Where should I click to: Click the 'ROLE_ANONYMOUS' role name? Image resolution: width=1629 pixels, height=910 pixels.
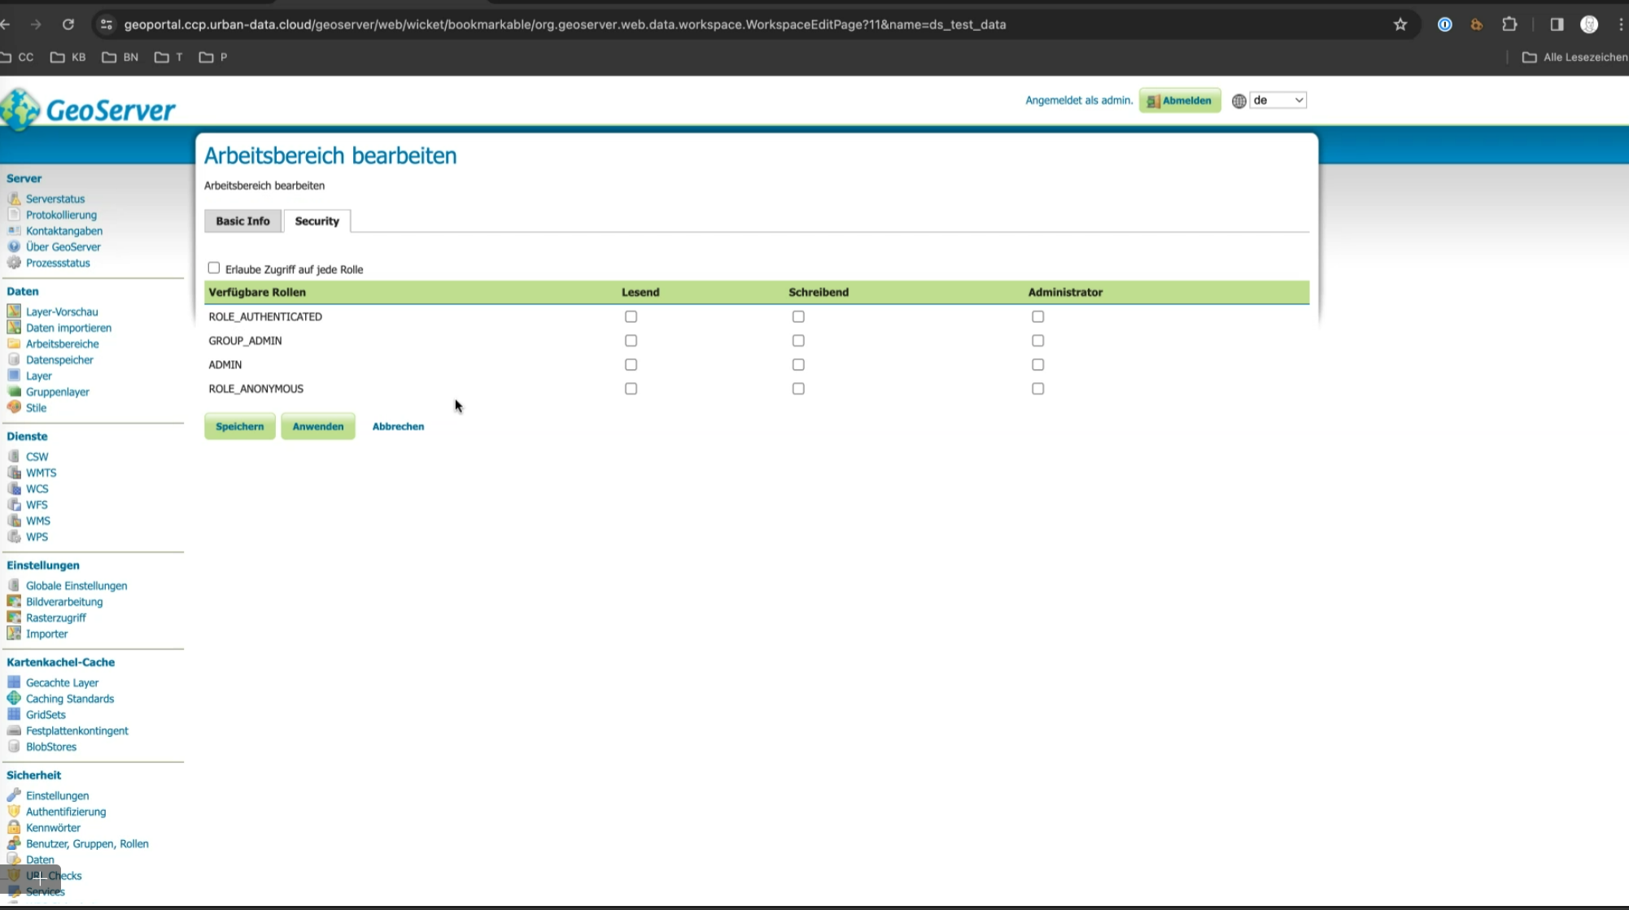point(256,389)
